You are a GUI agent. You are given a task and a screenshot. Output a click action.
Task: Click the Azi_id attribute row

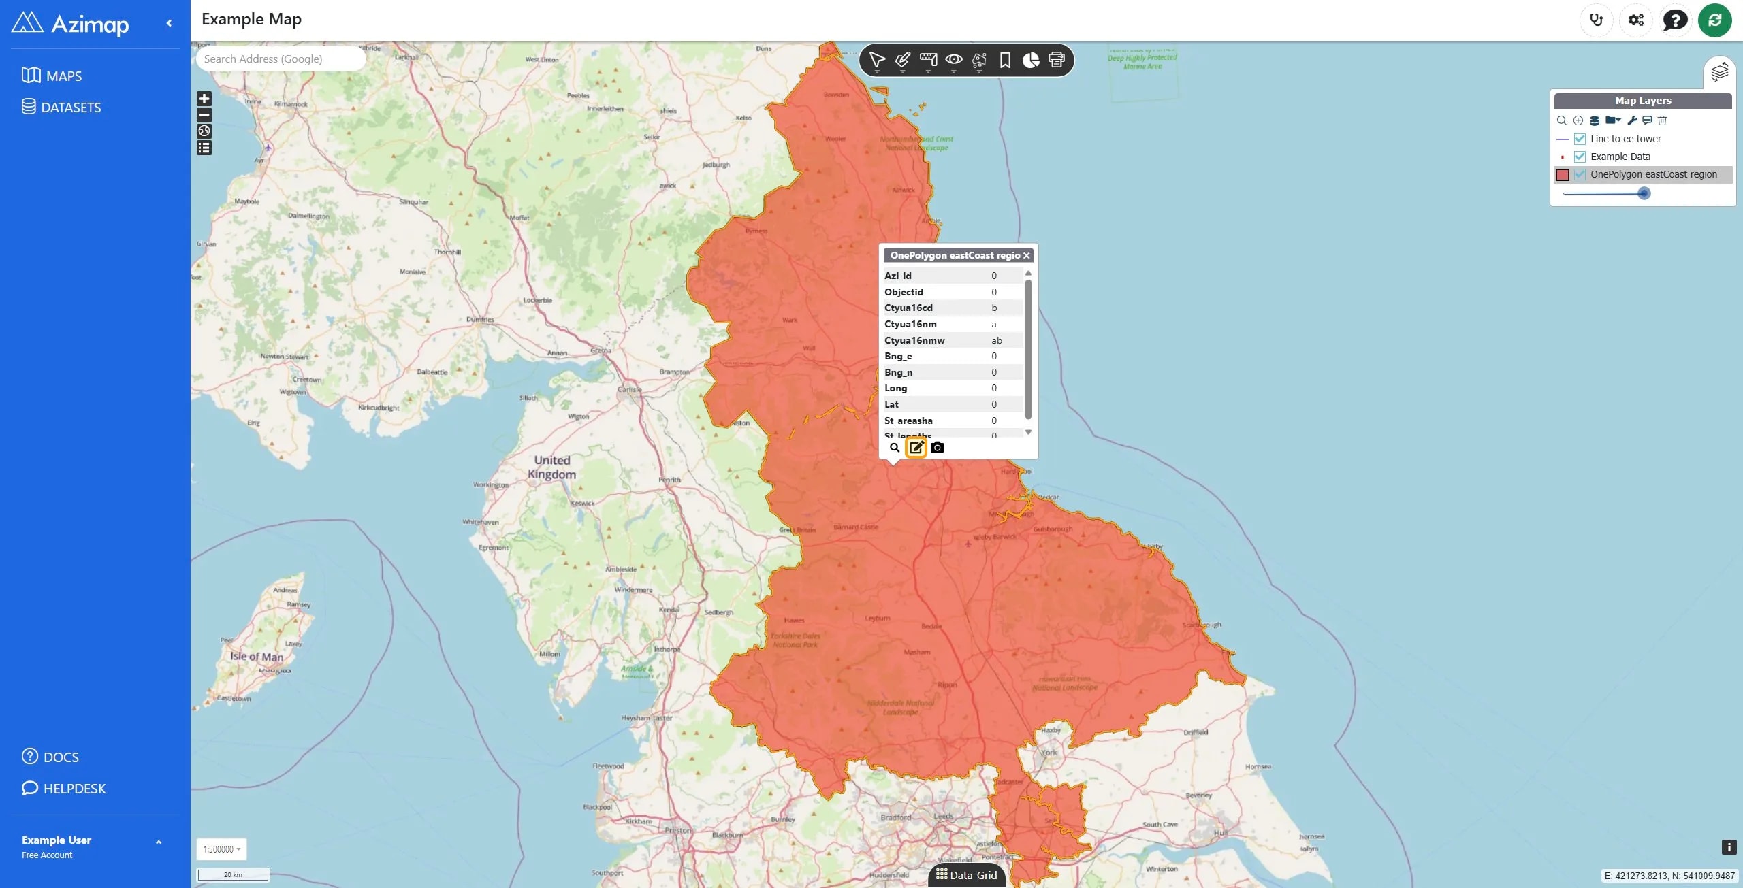click(953, 276)
